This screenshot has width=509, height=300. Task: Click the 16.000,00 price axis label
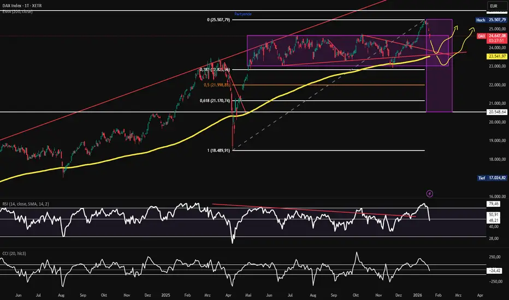point(498,196)
